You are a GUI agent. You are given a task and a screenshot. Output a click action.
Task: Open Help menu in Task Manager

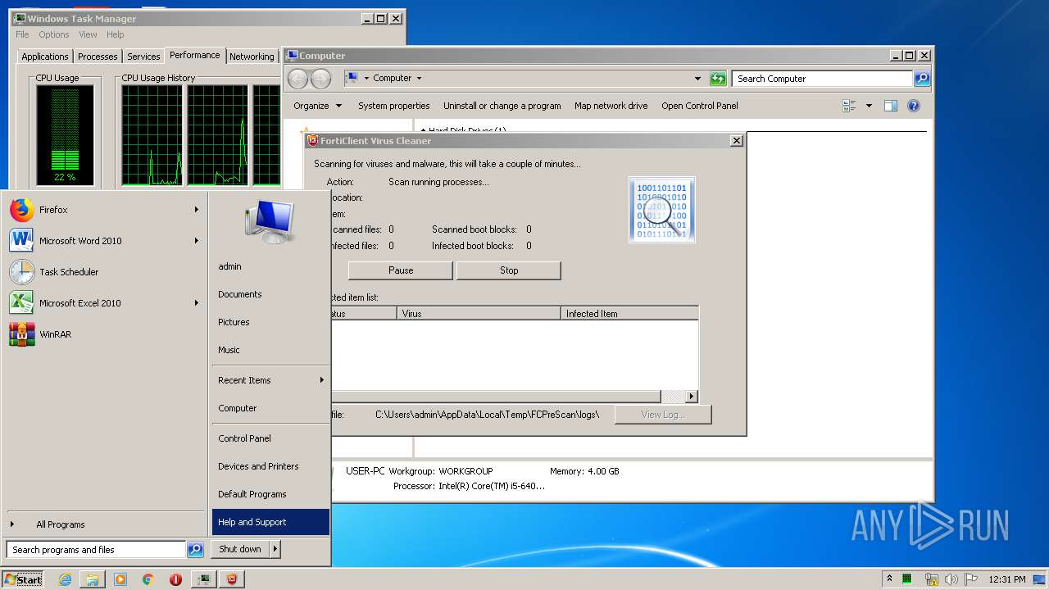tap(116, 34)
